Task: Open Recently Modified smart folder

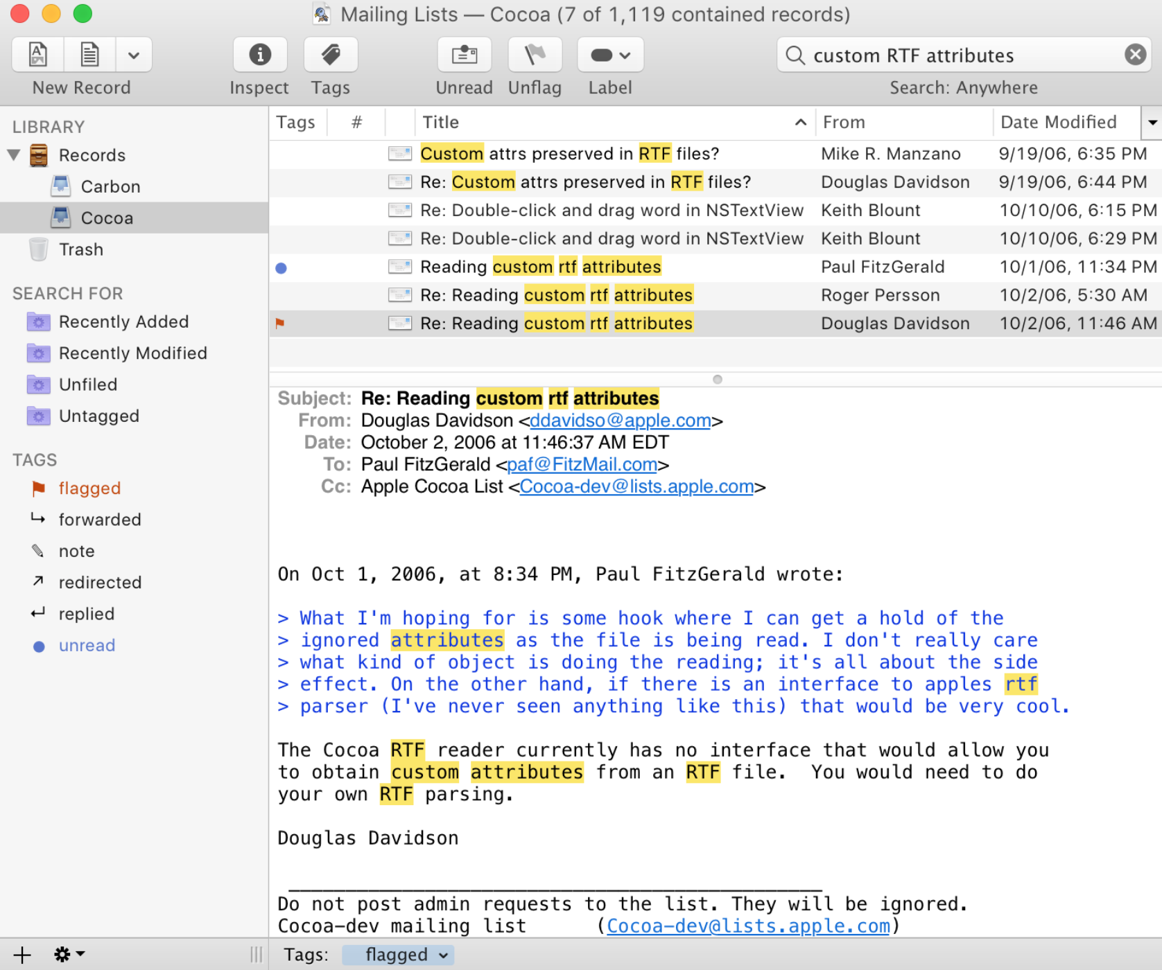Action: coord(132,353)
